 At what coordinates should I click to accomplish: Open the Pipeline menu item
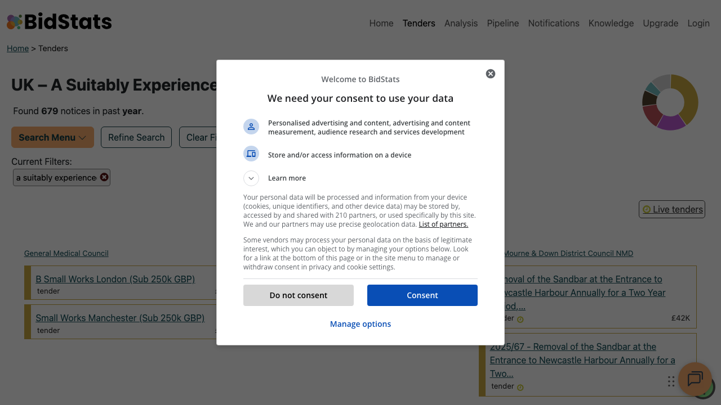tap(503, 23)
